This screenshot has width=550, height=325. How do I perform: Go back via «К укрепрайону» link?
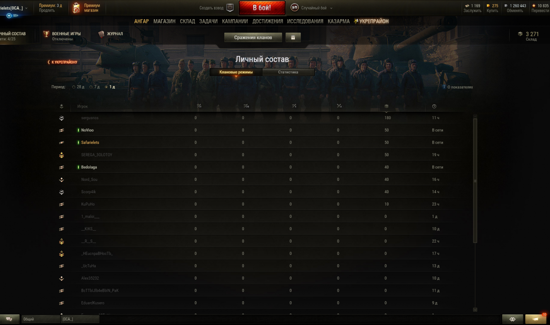[62, 62]
